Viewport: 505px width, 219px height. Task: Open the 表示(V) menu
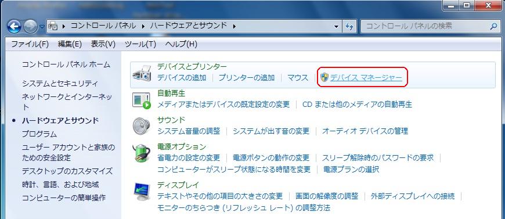point(103,44)
